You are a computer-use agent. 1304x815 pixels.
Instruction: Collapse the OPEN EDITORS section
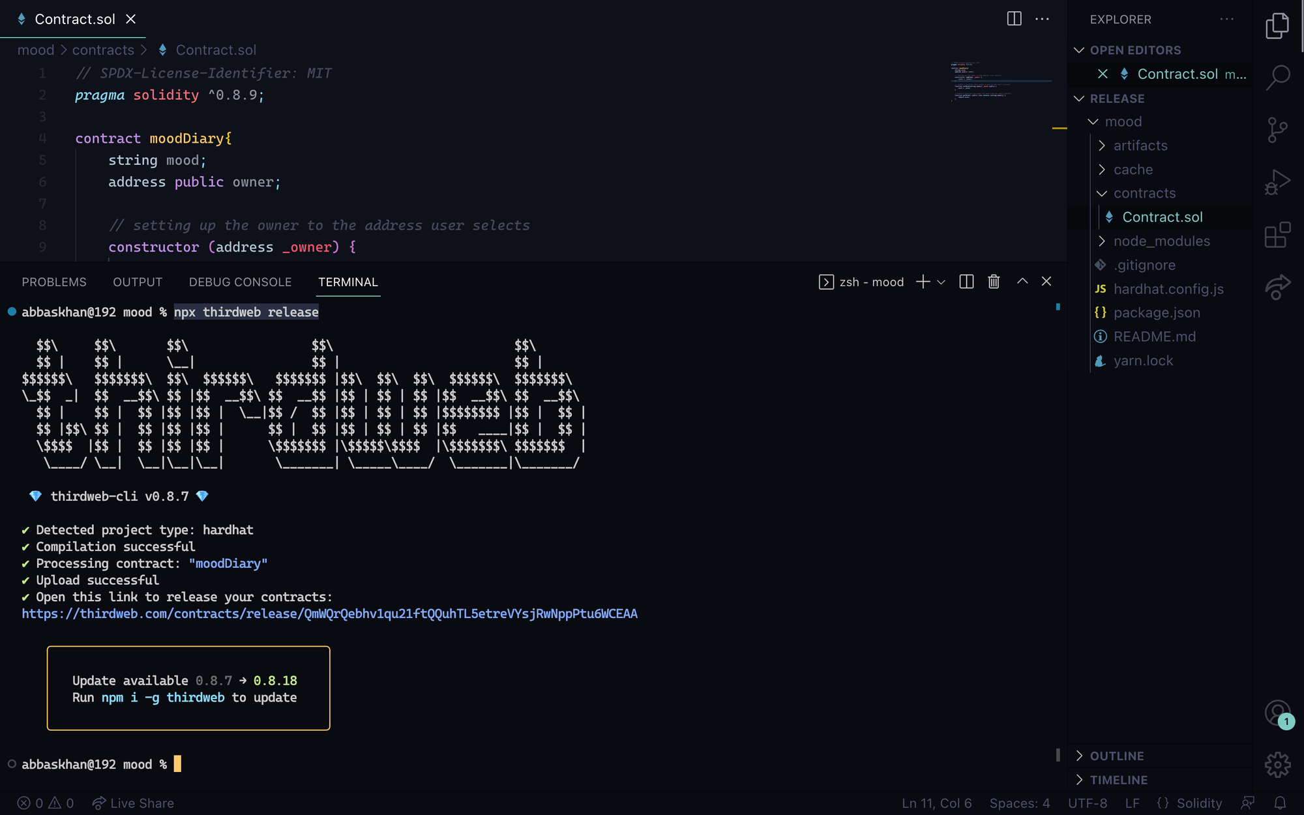[x=1080, y=50]
